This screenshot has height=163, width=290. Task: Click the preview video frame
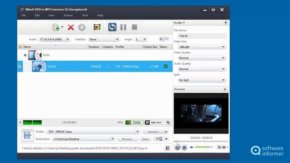[201, 113]
